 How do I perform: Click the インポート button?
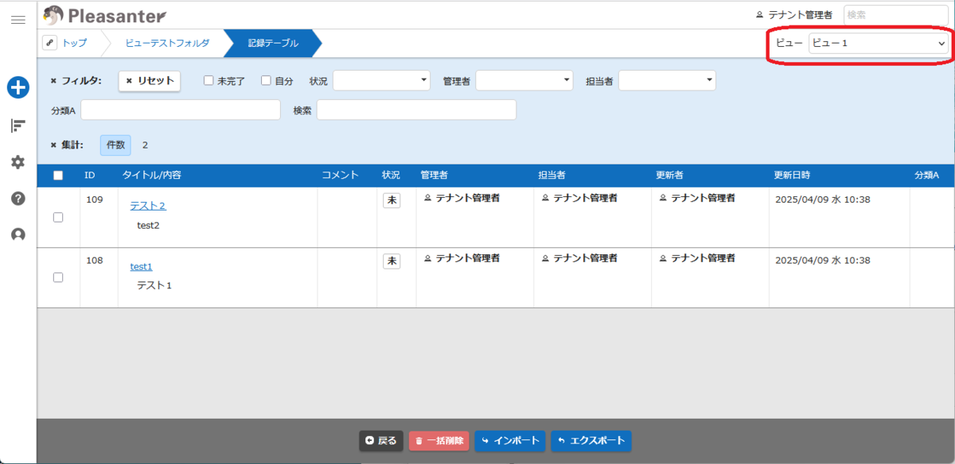click(510, 440)
